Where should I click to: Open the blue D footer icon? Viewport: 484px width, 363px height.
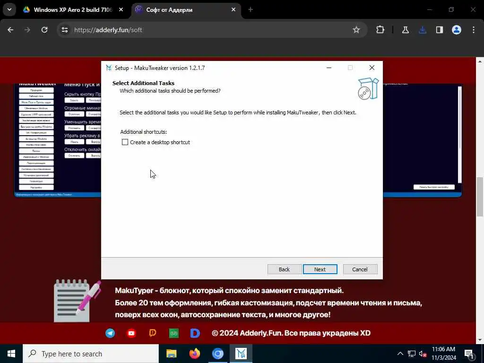tap(195, 333)
